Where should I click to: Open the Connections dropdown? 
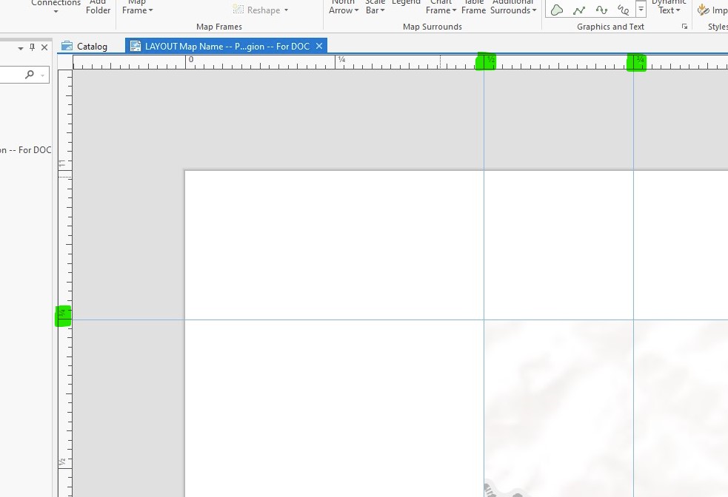(56, 7)
